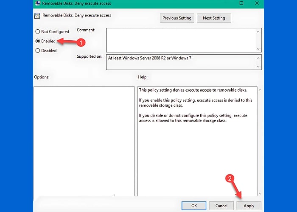Go to the Next Setting
The width and height of the screenshot is (297, 212).
(x=213, y=18)
